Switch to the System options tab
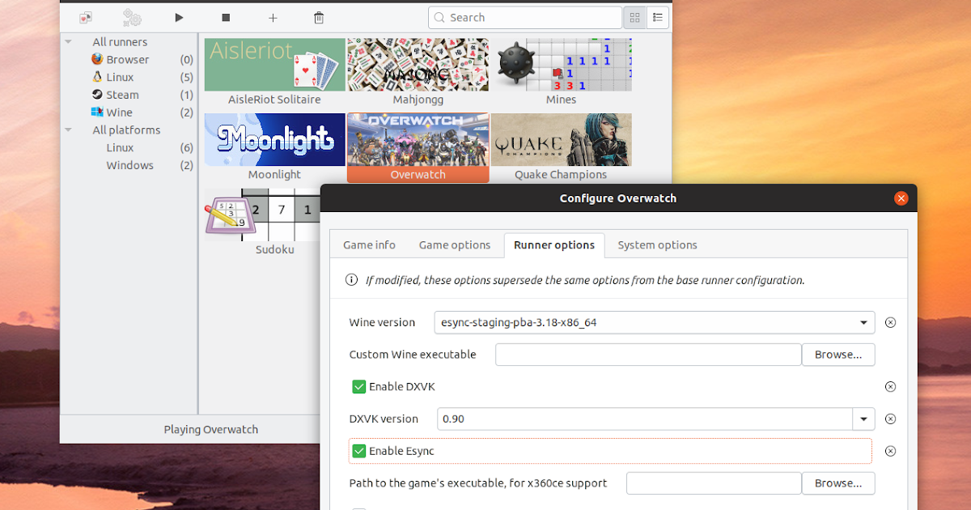 [657, 245]
